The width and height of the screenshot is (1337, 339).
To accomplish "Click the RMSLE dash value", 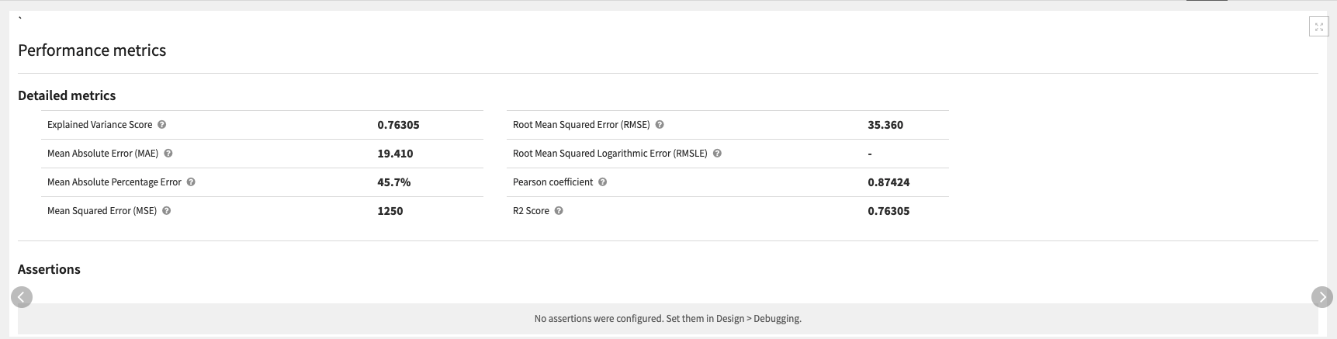I will pos(870,154).
